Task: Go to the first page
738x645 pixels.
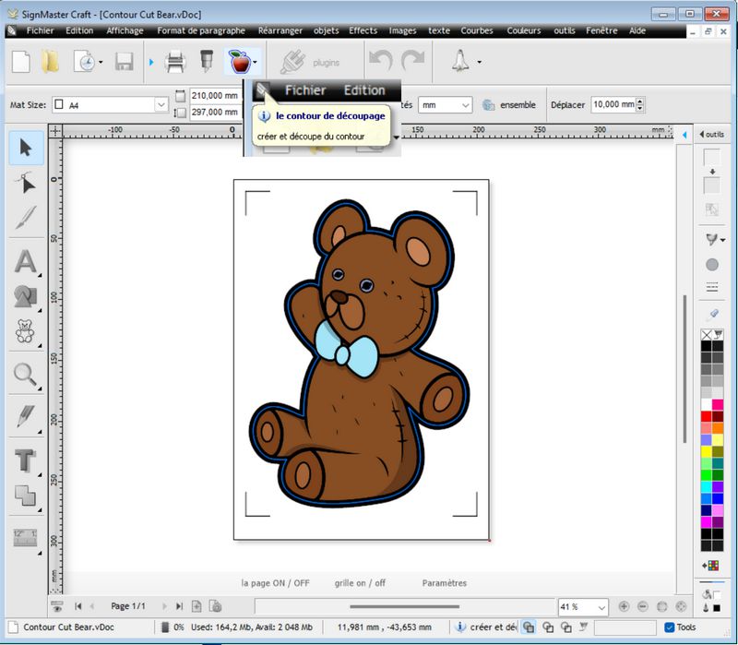Action: click(x=78, y=606)
